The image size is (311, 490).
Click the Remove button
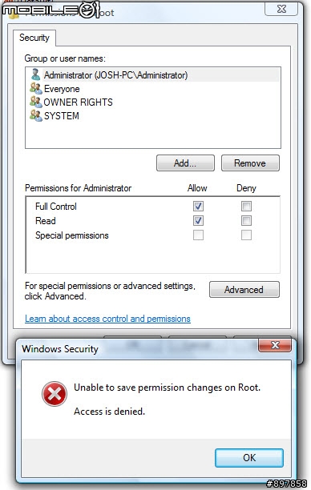pos(250,163)
